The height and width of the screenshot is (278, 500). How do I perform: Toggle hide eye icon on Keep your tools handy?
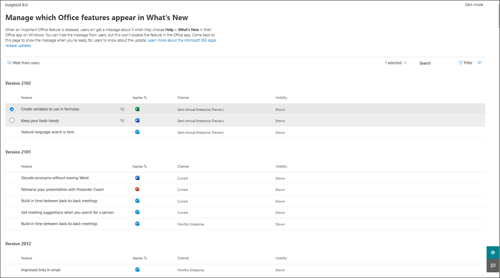tap(122, 121)
